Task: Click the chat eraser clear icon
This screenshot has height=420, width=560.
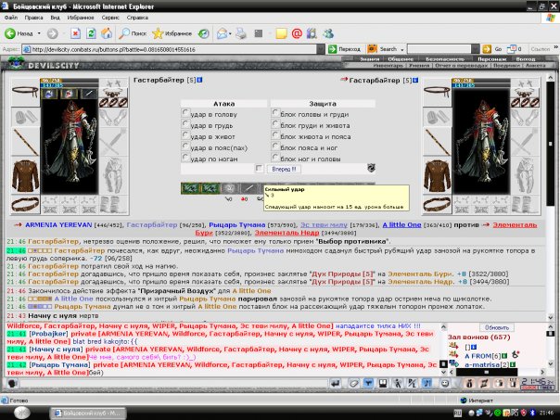Action: coord(353,384)
